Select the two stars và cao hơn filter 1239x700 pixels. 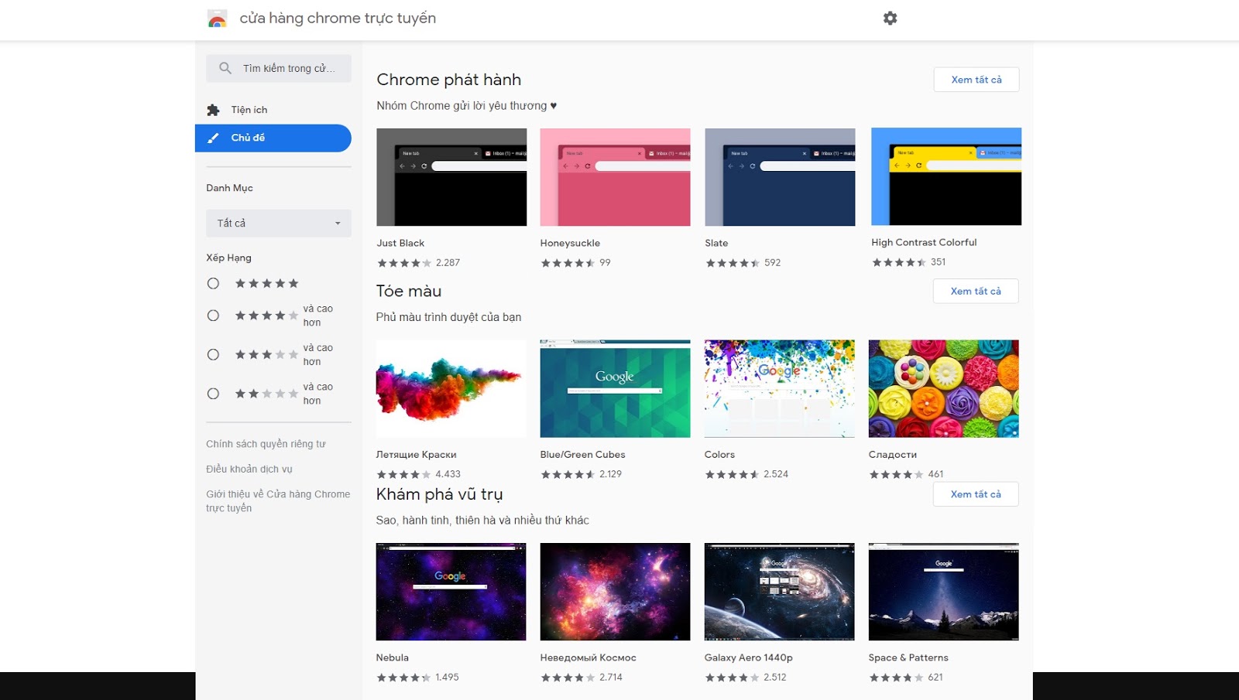213,394
